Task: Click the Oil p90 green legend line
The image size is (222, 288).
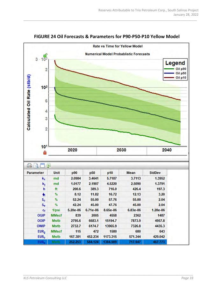Action: tap(169, 69)
